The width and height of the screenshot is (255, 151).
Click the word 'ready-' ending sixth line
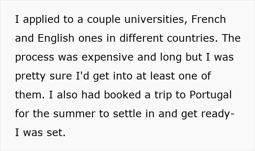pyautogui.click(x=218, y=114)
